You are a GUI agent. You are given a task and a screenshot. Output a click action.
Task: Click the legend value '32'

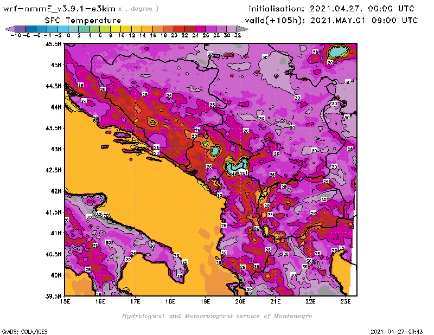[238, 36]
